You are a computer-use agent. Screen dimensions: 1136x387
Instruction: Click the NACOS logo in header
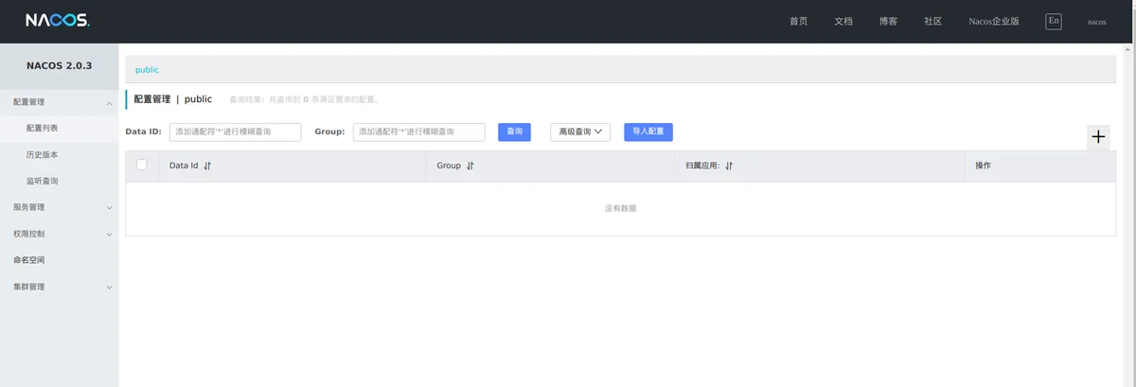pyautogui.click(x=58, y=21)
